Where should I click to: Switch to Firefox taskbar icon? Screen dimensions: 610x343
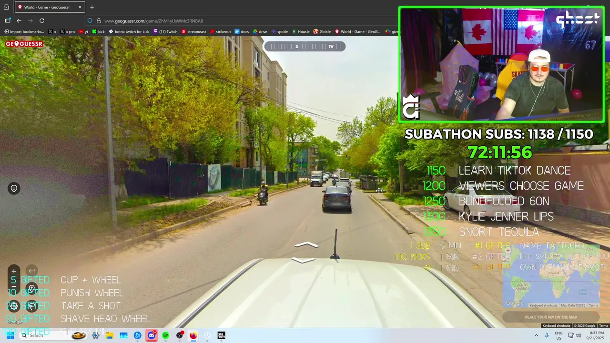tap(193, 335)
